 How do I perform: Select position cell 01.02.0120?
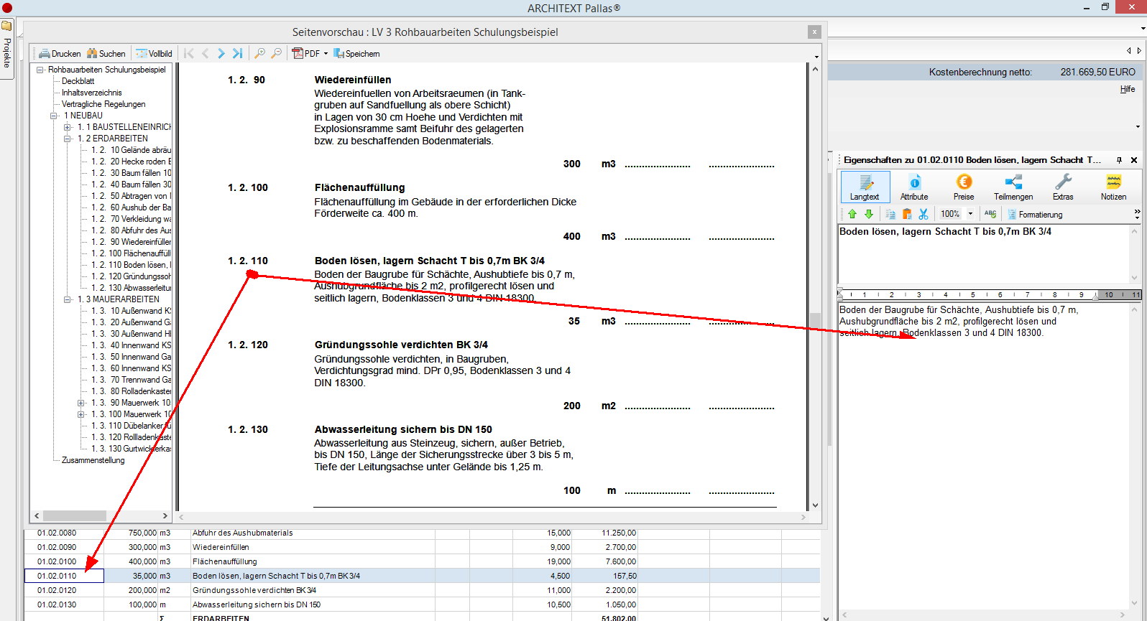coord(64,590)
